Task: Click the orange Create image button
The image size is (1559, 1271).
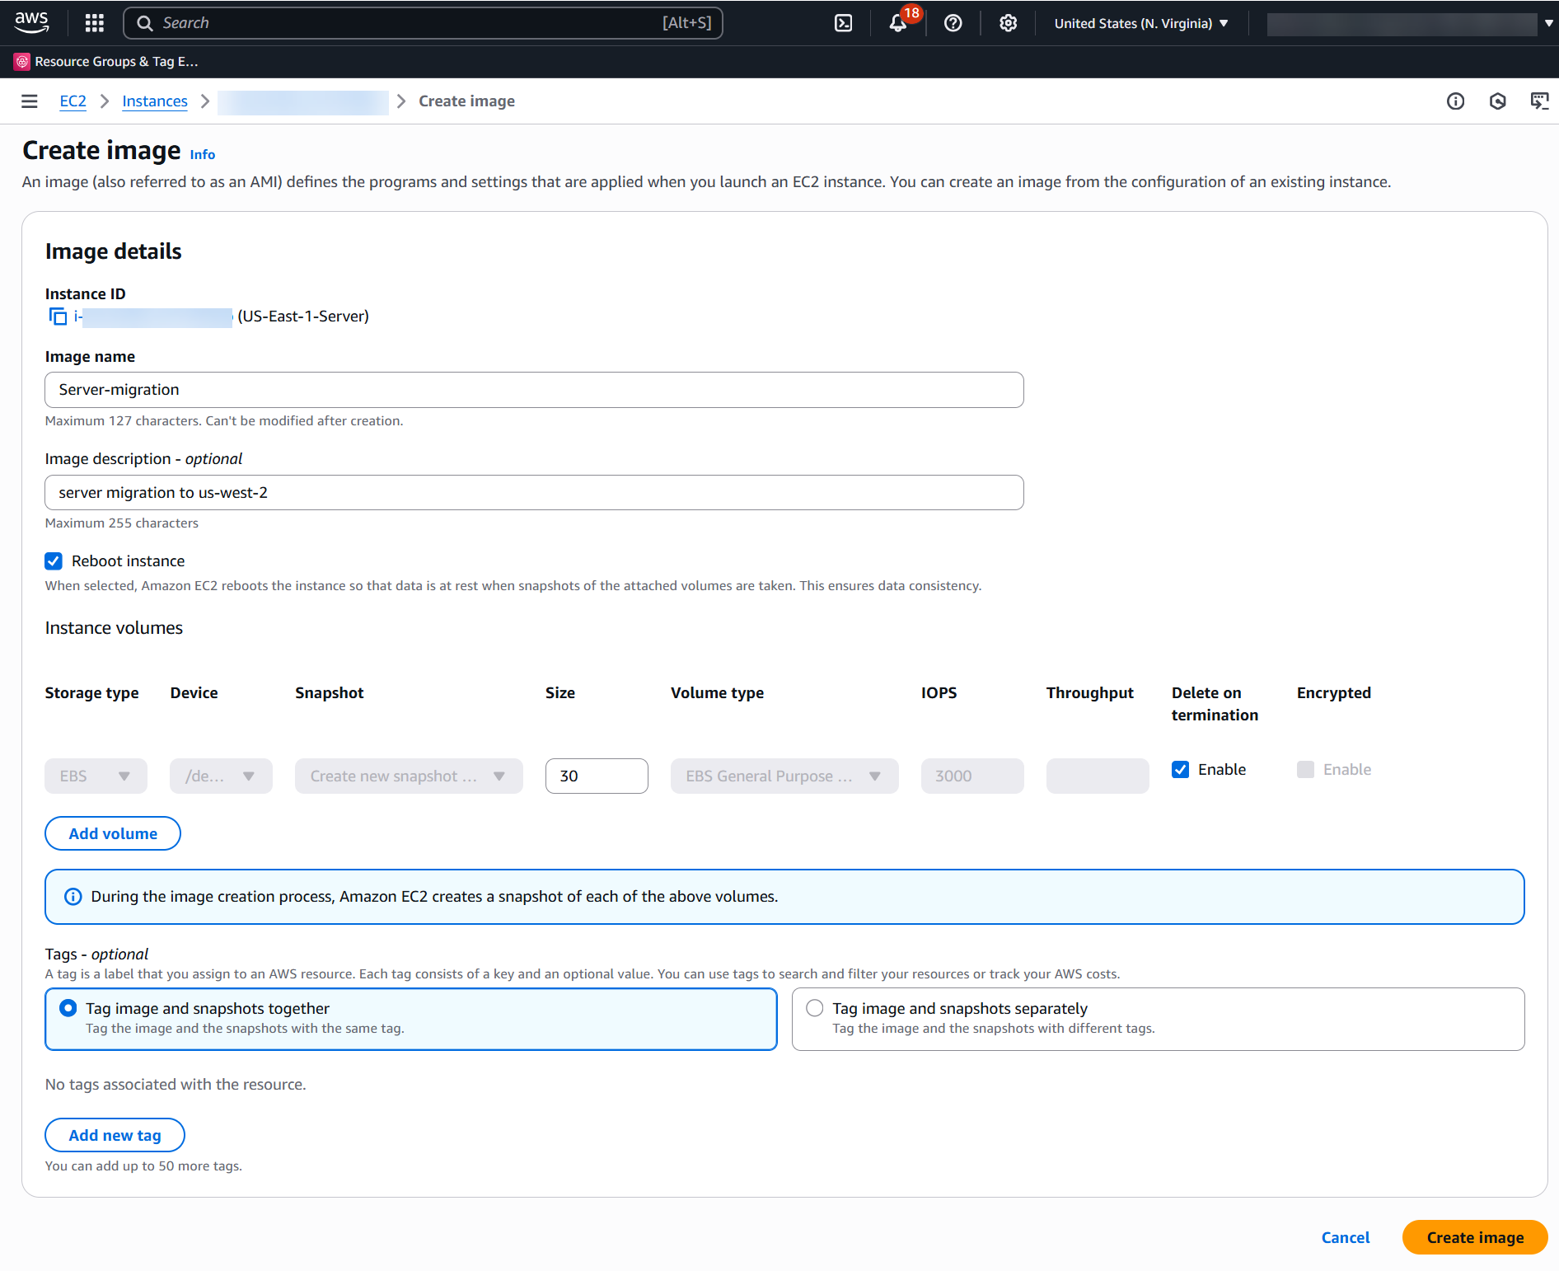Action: (x=1475, y=1237)
